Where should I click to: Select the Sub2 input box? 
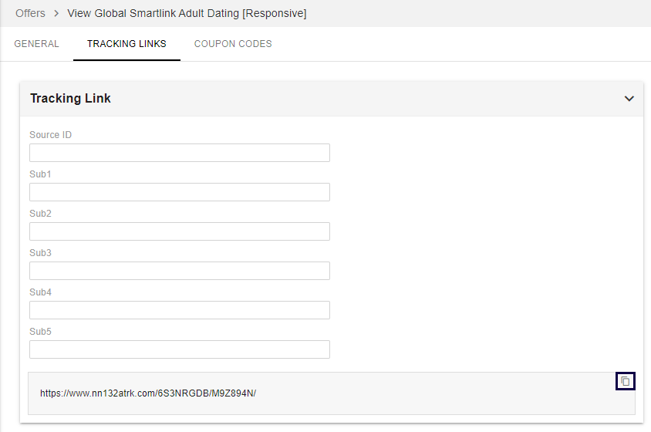[180, 231]
